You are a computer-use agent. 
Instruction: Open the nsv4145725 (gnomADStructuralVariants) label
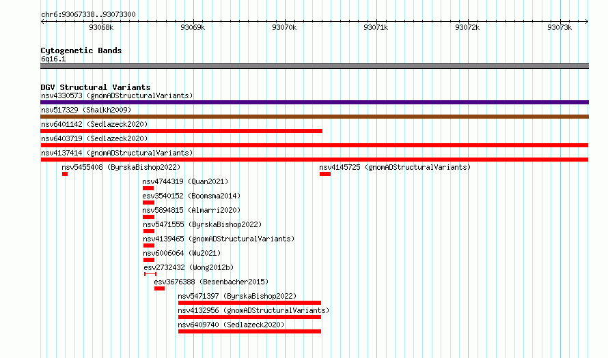point(395,167)
